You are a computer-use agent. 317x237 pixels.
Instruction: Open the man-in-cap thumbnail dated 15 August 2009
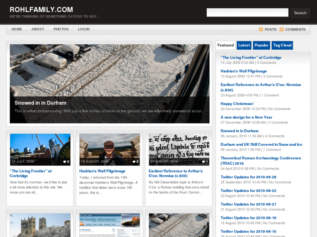tap(109, 150)
